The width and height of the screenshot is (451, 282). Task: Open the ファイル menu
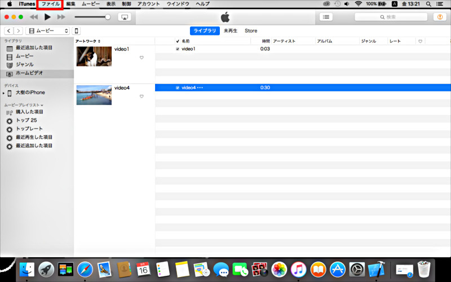tap(51, 4)
